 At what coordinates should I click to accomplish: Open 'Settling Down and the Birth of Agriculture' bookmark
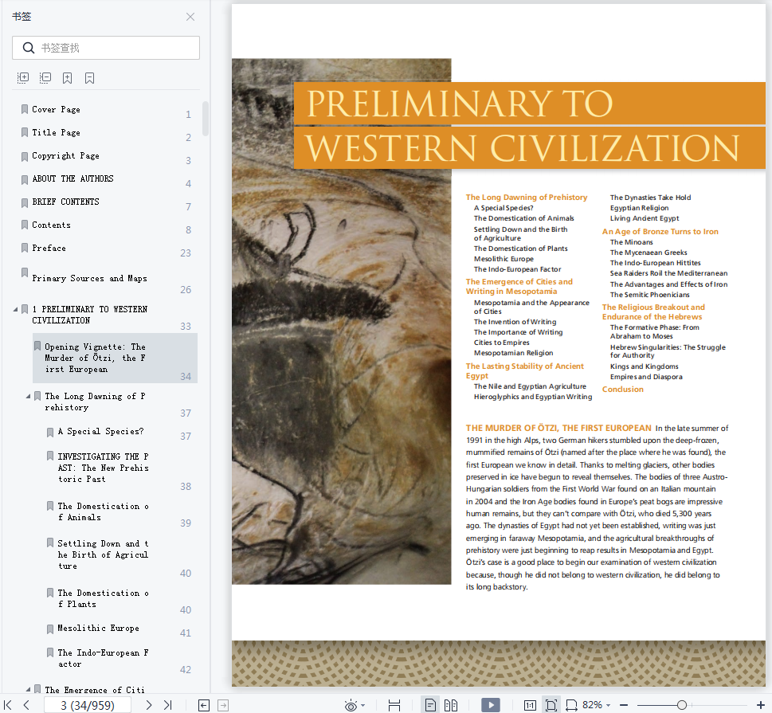(103, 554)
